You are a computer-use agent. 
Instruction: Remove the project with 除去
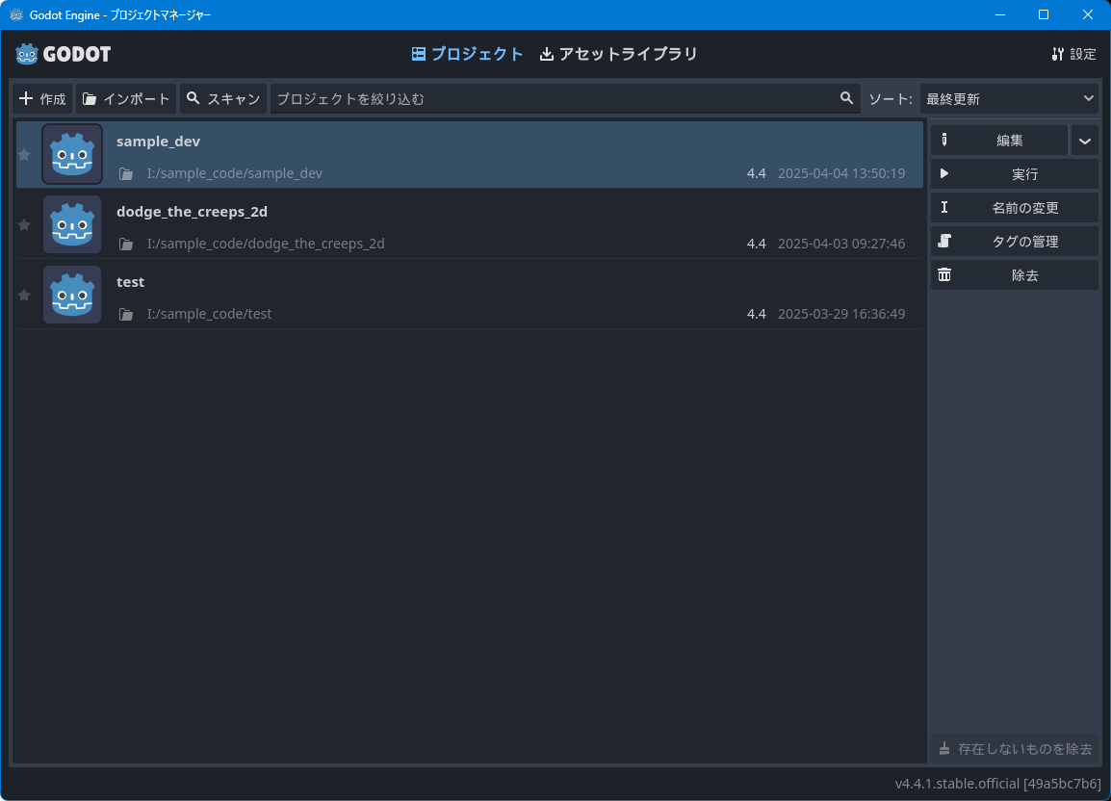coord(1015,275)
